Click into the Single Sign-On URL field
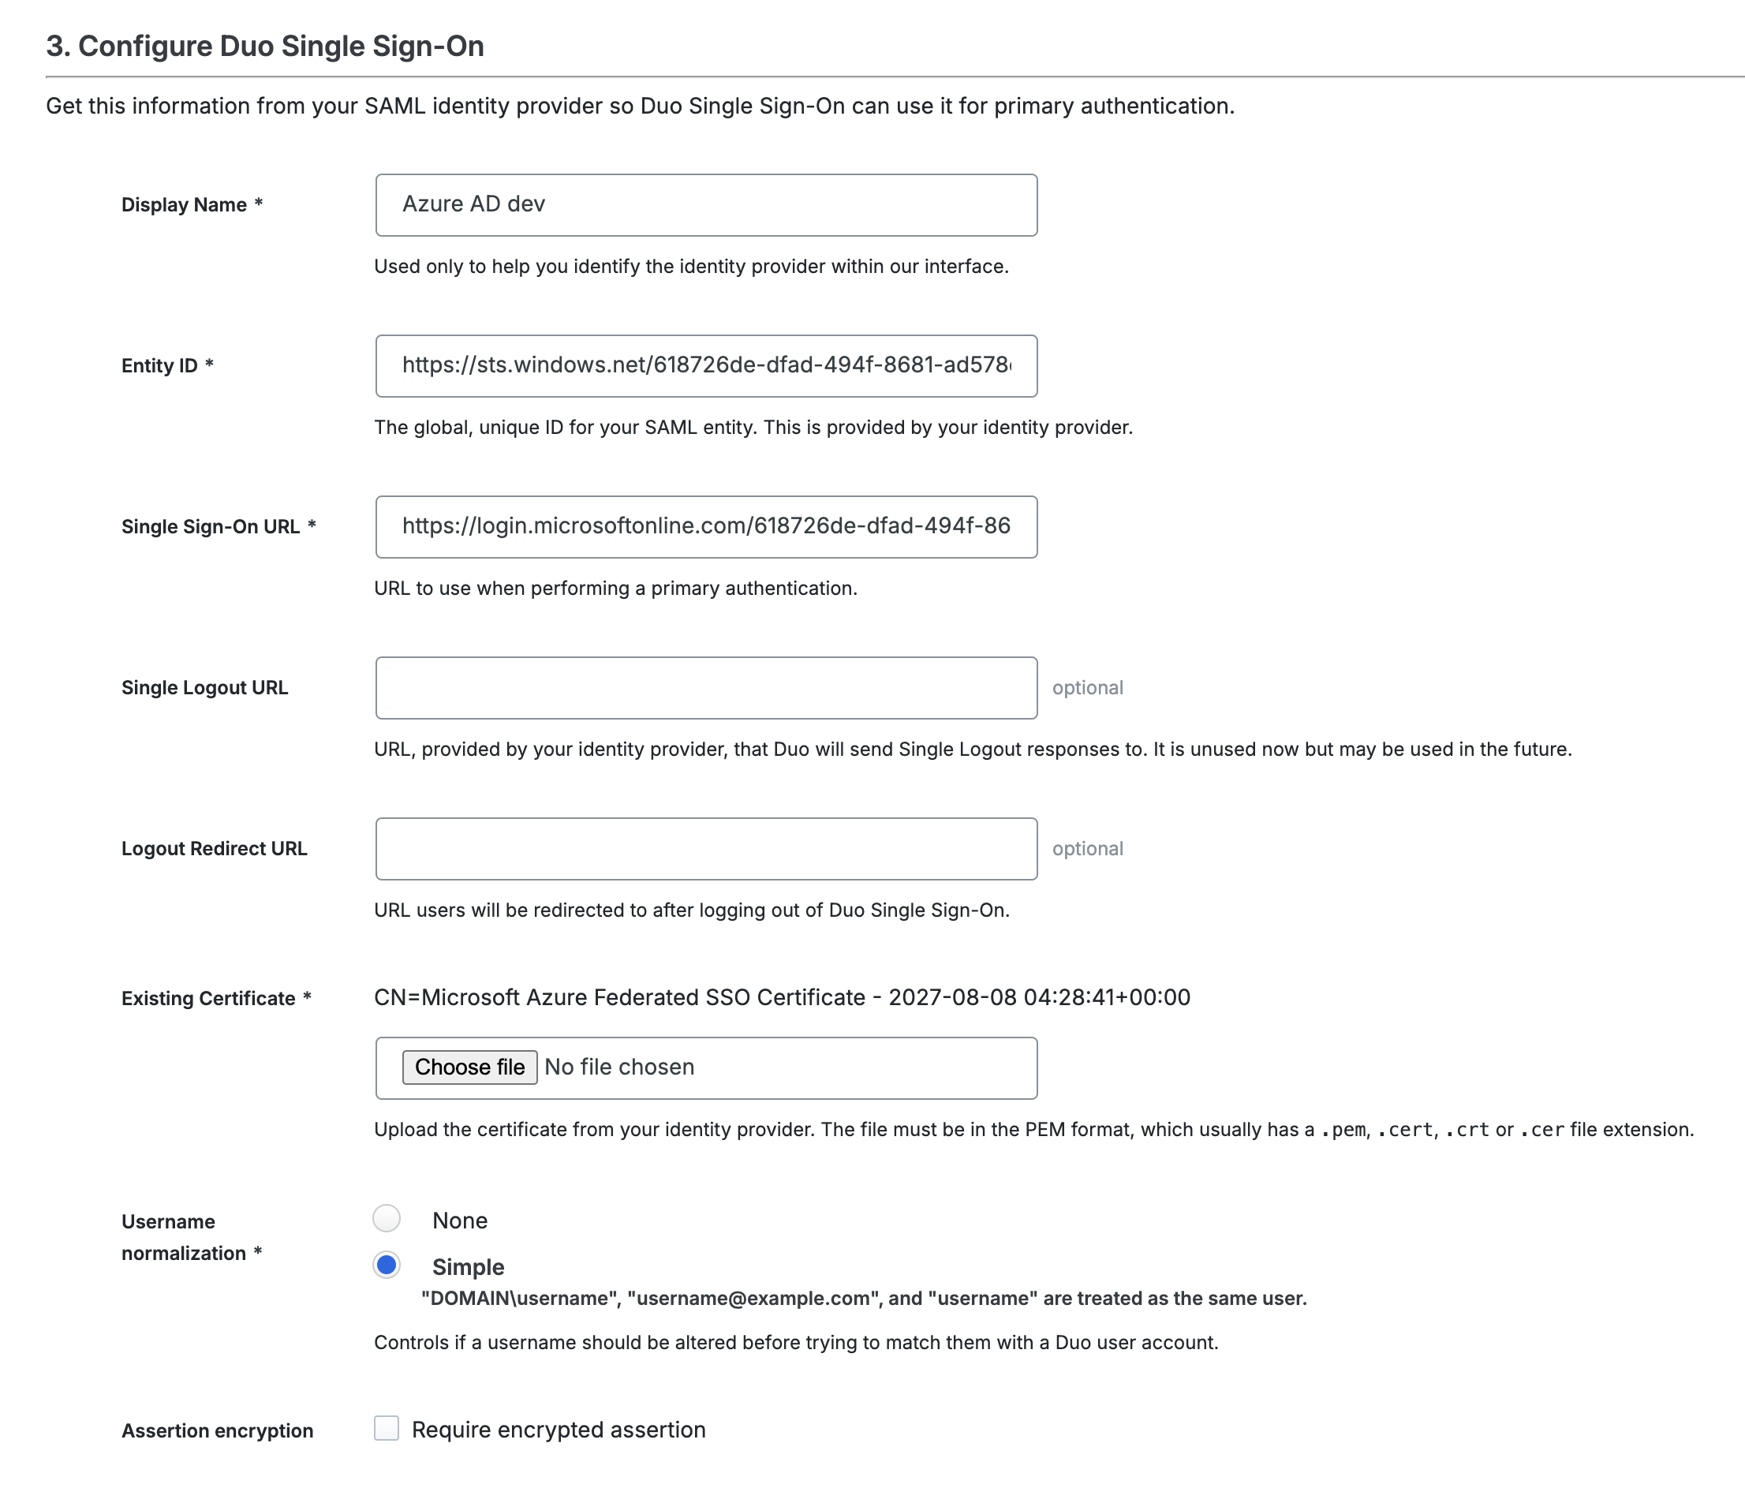The height and width of the screenshot is (1488, 1745). [x=706, y=526]
